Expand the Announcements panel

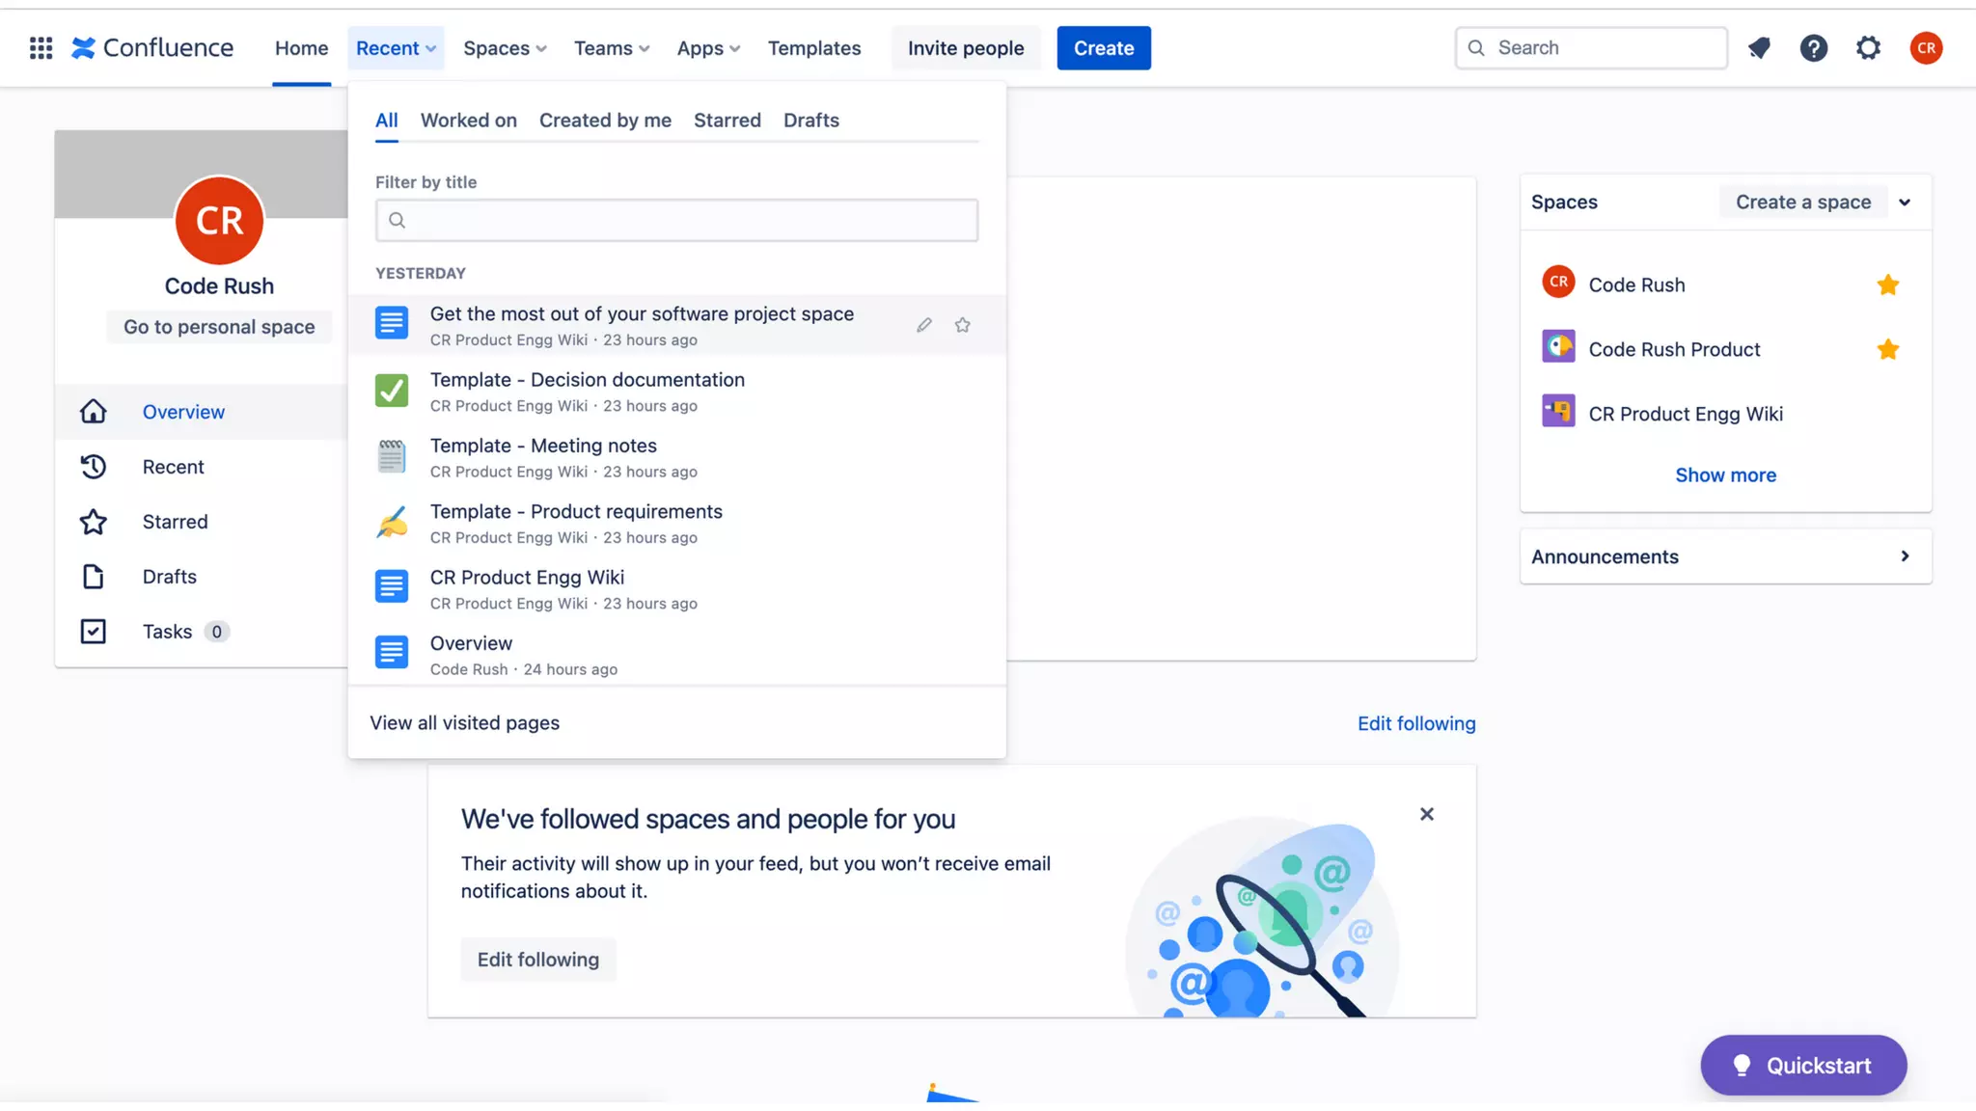[1904, 555]
